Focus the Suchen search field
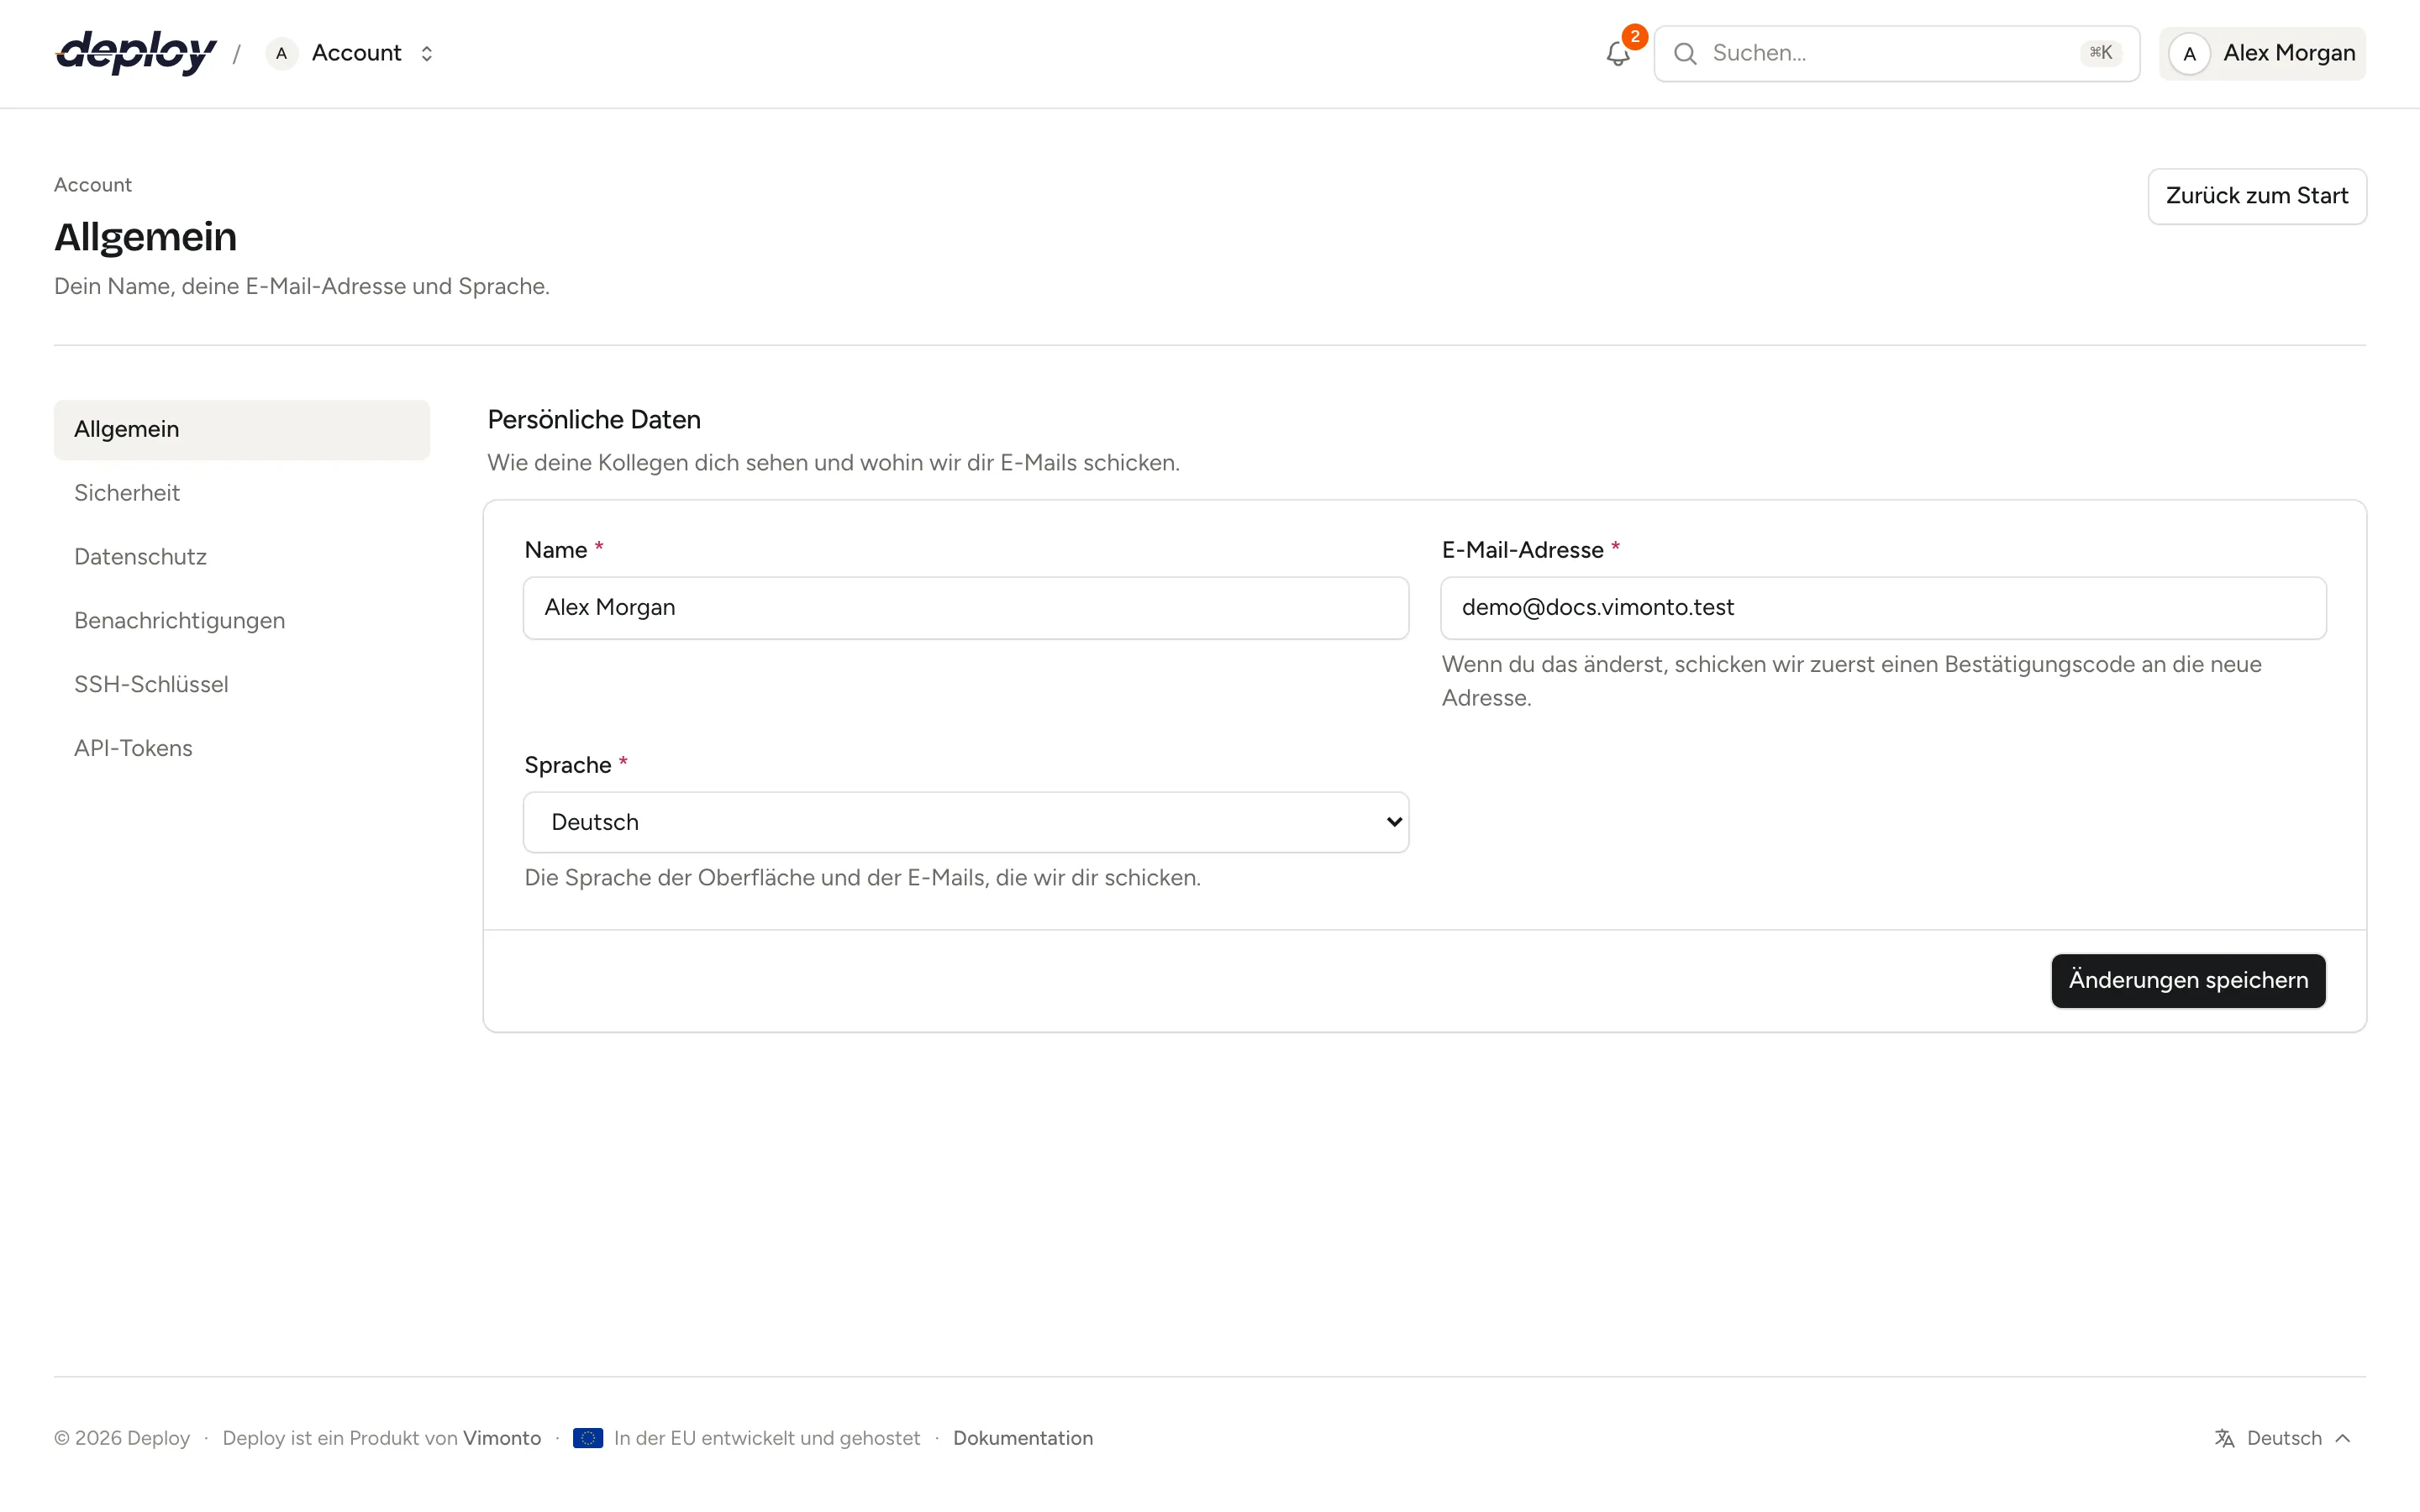The height and width of the screenshot is (1512, 2420). (1896, 54)
